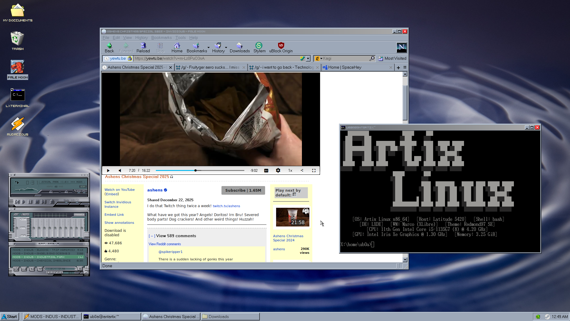Toggle the equalizer ON button
Screen dimensions: 570x321
pos(16,214)
